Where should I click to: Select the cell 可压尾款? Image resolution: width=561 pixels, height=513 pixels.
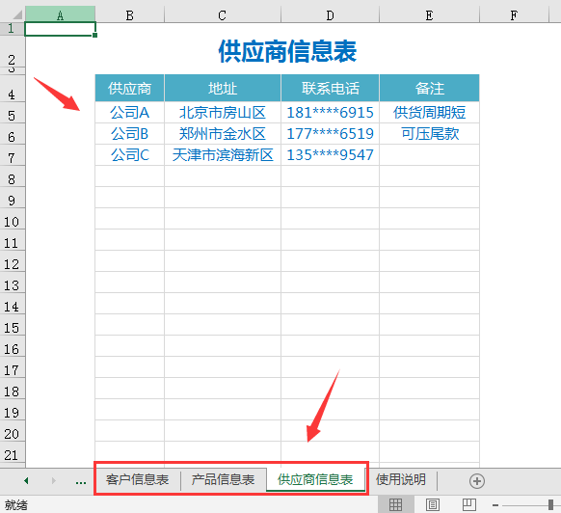click(x=429, y=133)
